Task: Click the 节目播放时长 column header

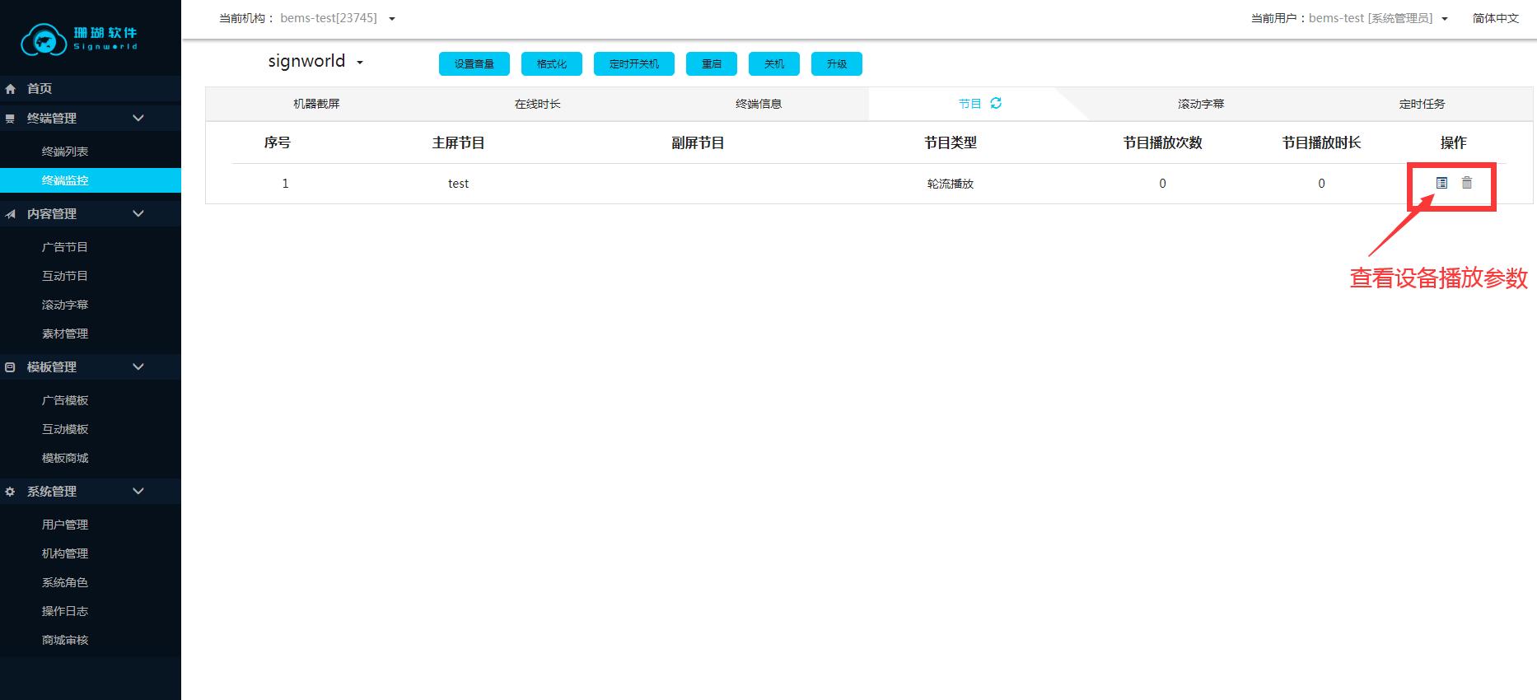Action: tap(1321, 142)
